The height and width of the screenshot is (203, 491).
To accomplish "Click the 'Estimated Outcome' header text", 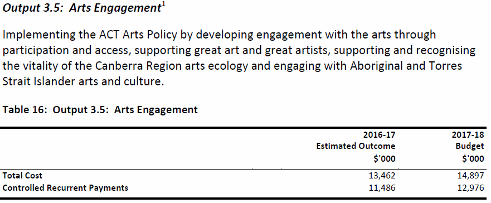I will tap(356, 146).
